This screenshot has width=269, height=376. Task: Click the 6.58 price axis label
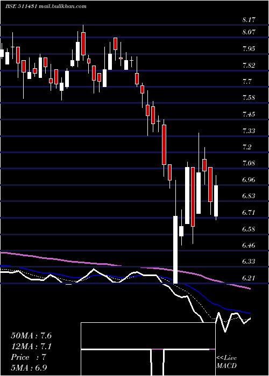point(249,229)
